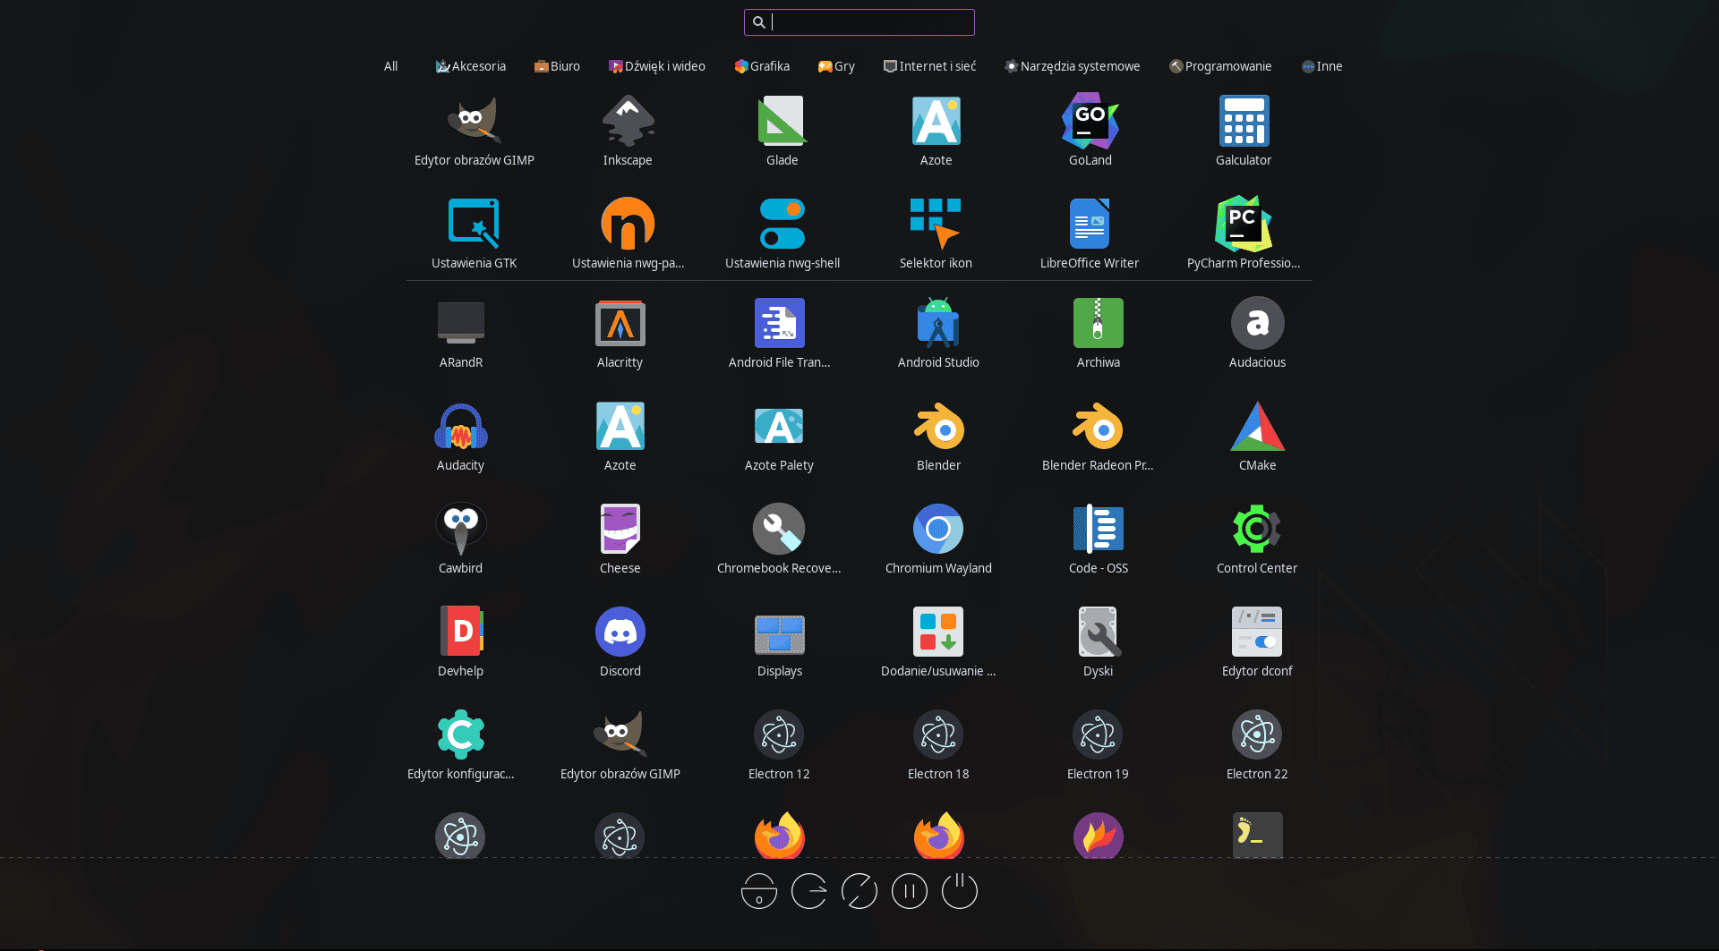The height and width of the screenshot is (951, 1719).
Task: Click the logout exit button
Action: coord(809,891)
